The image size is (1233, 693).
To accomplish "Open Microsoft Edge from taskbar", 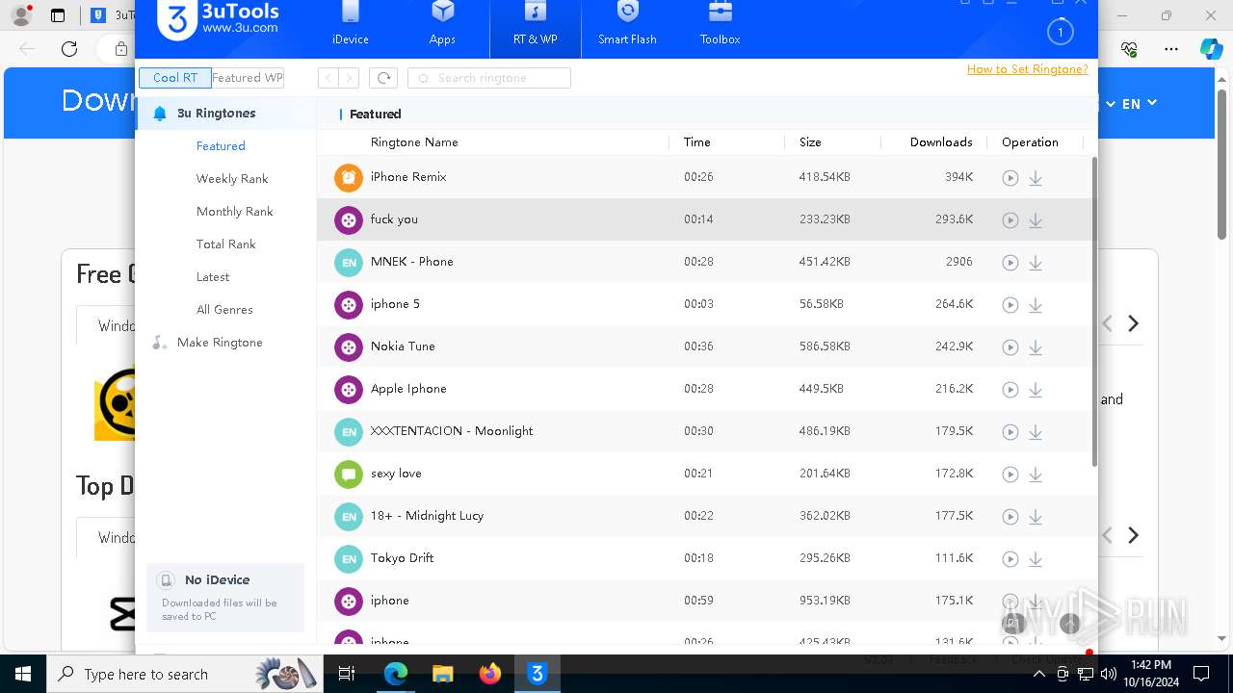I will 396,674.
